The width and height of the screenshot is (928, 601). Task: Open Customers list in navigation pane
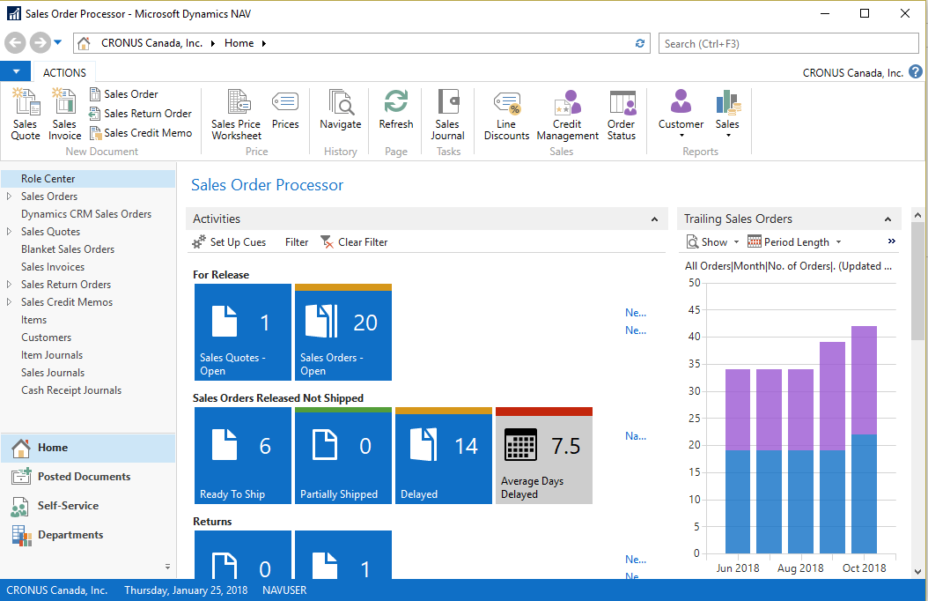pos(46,338)
